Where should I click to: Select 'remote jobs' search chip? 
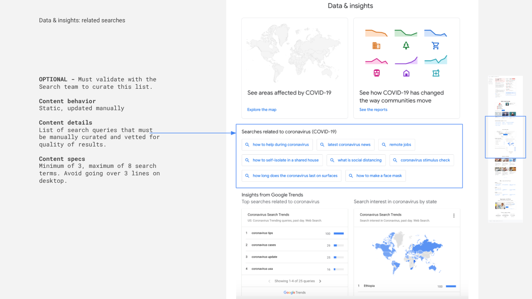click(396, 145)
